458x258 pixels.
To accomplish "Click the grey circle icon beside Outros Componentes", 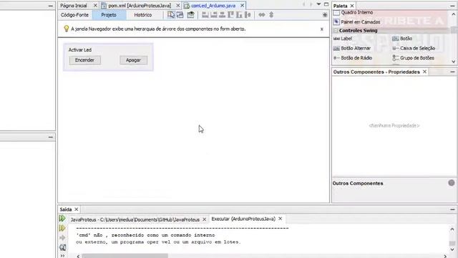I will coord(452,183).
